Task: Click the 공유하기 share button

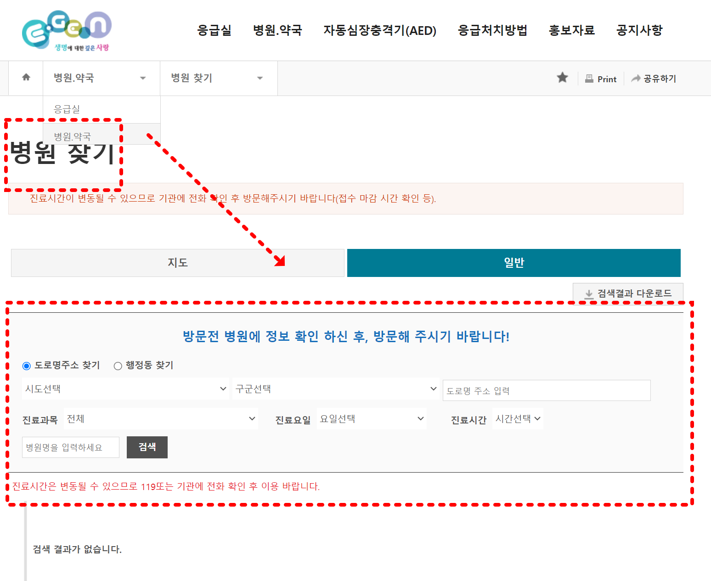Action: click(x=654, y=79)
